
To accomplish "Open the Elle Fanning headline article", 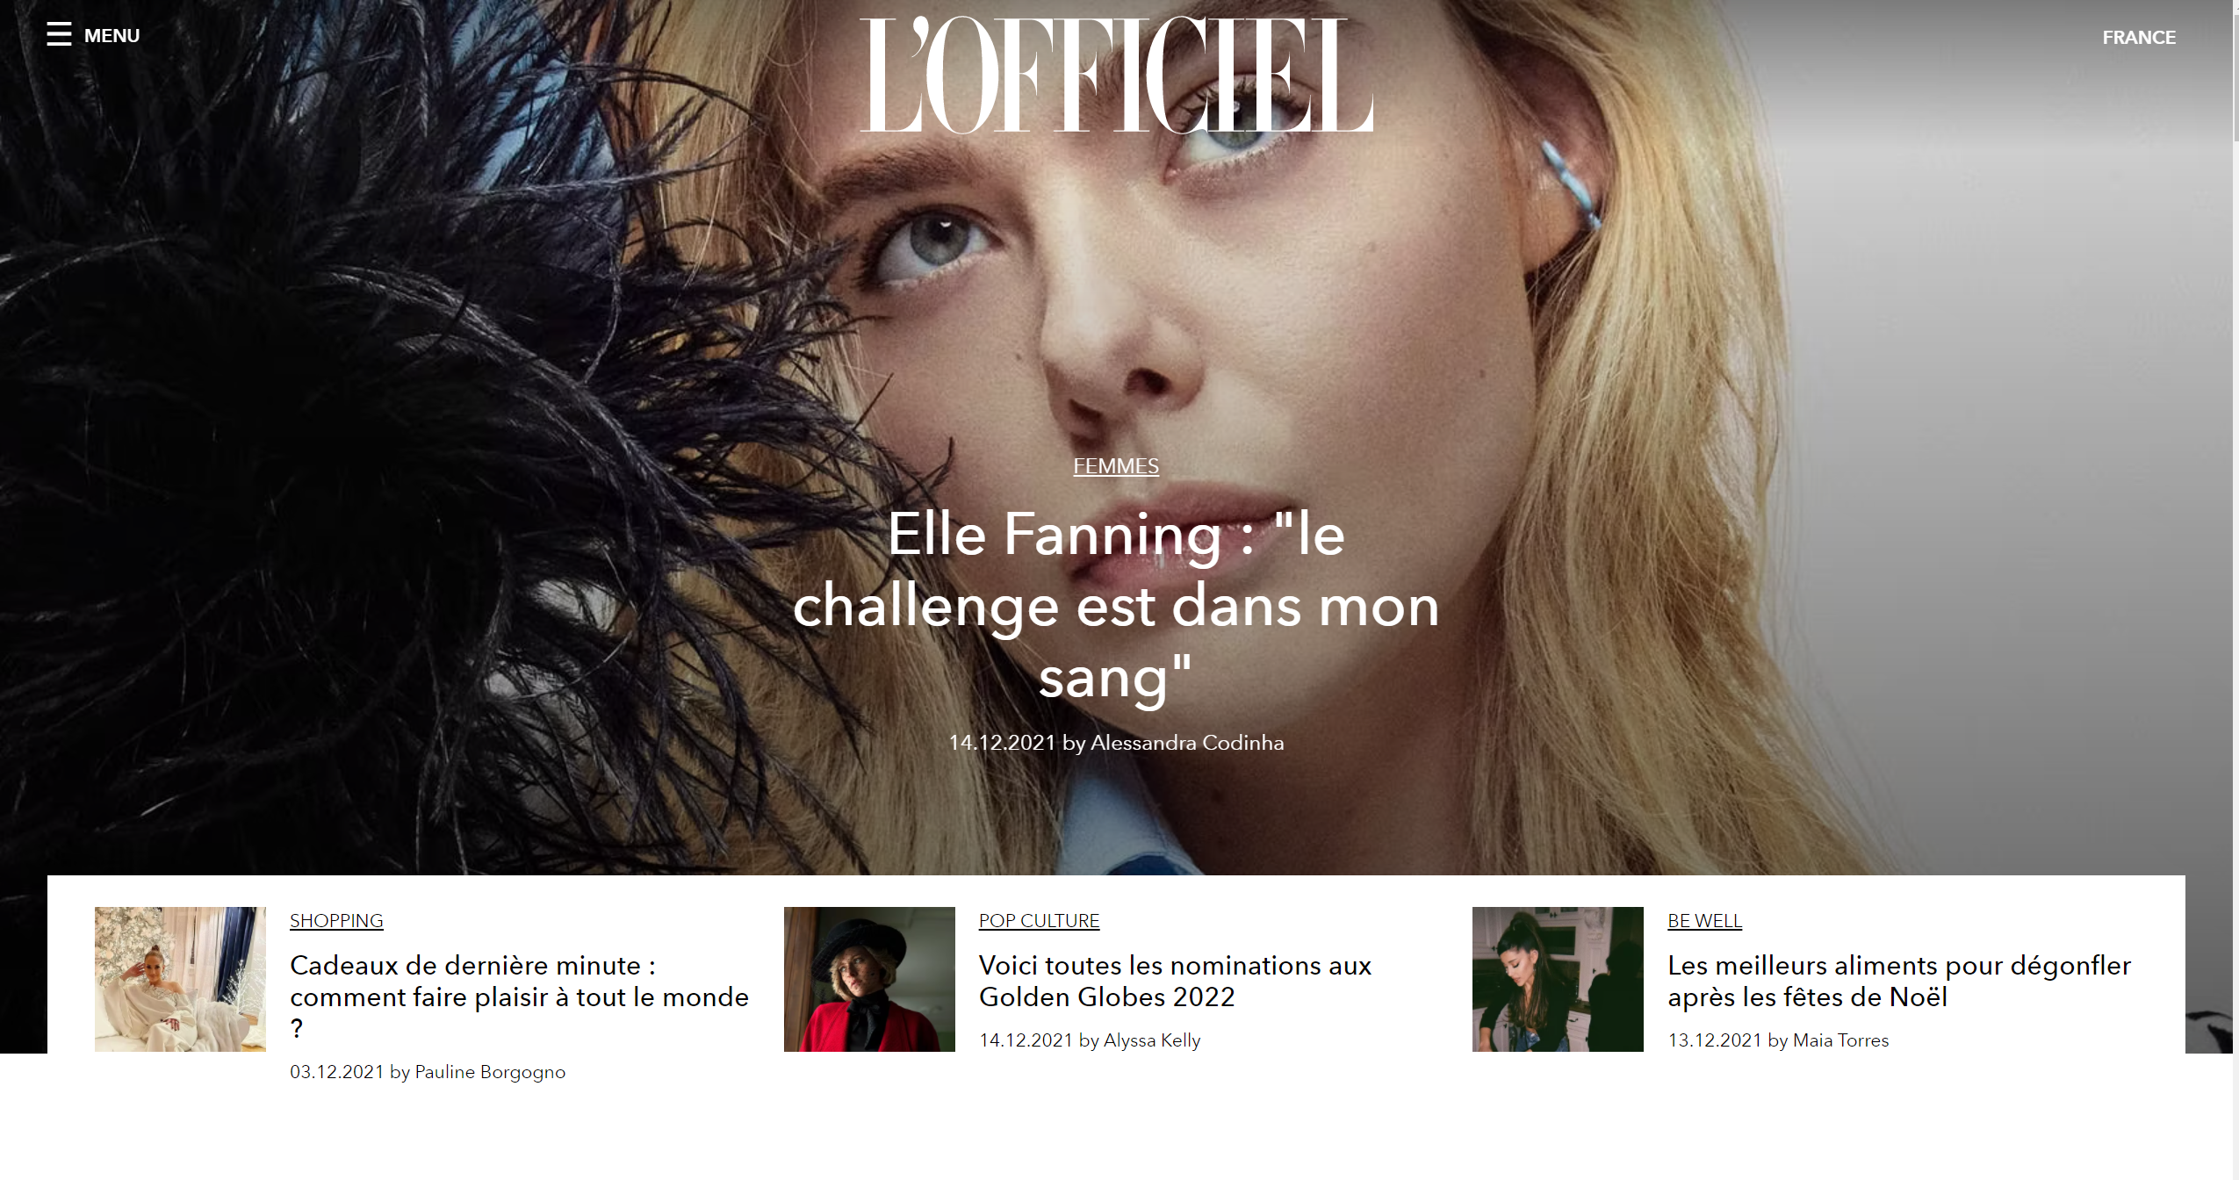I will (1116, 605).
